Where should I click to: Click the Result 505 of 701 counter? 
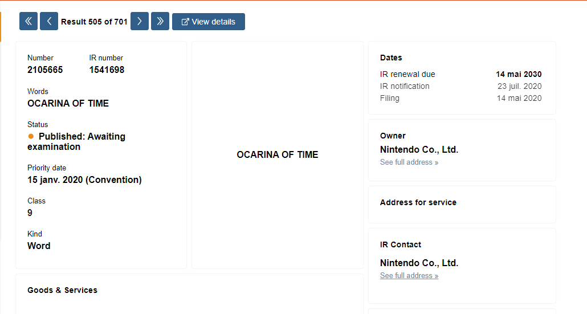(x=95, y=22)
